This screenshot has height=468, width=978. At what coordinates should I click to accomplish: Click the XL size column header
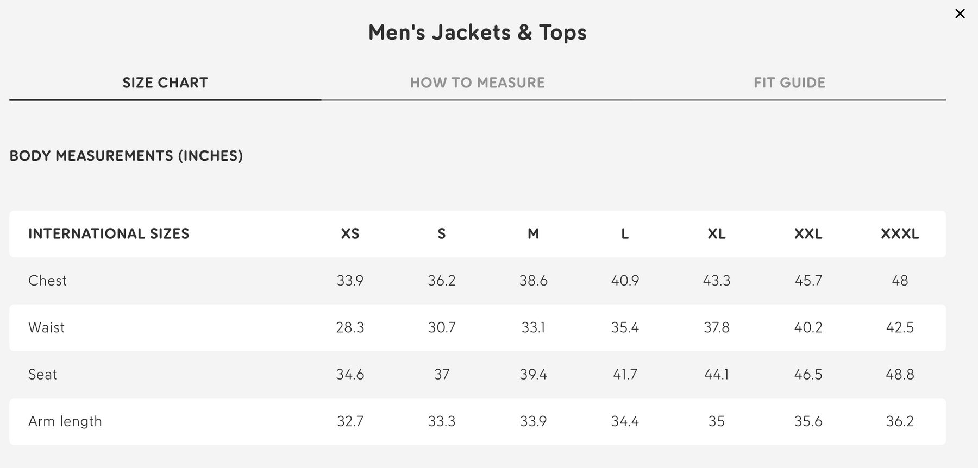[716, 234]
